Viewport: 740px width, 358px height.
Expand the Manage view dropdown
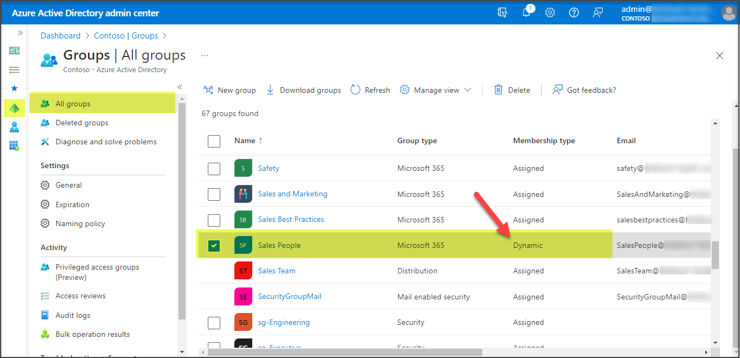coord(436,90)
